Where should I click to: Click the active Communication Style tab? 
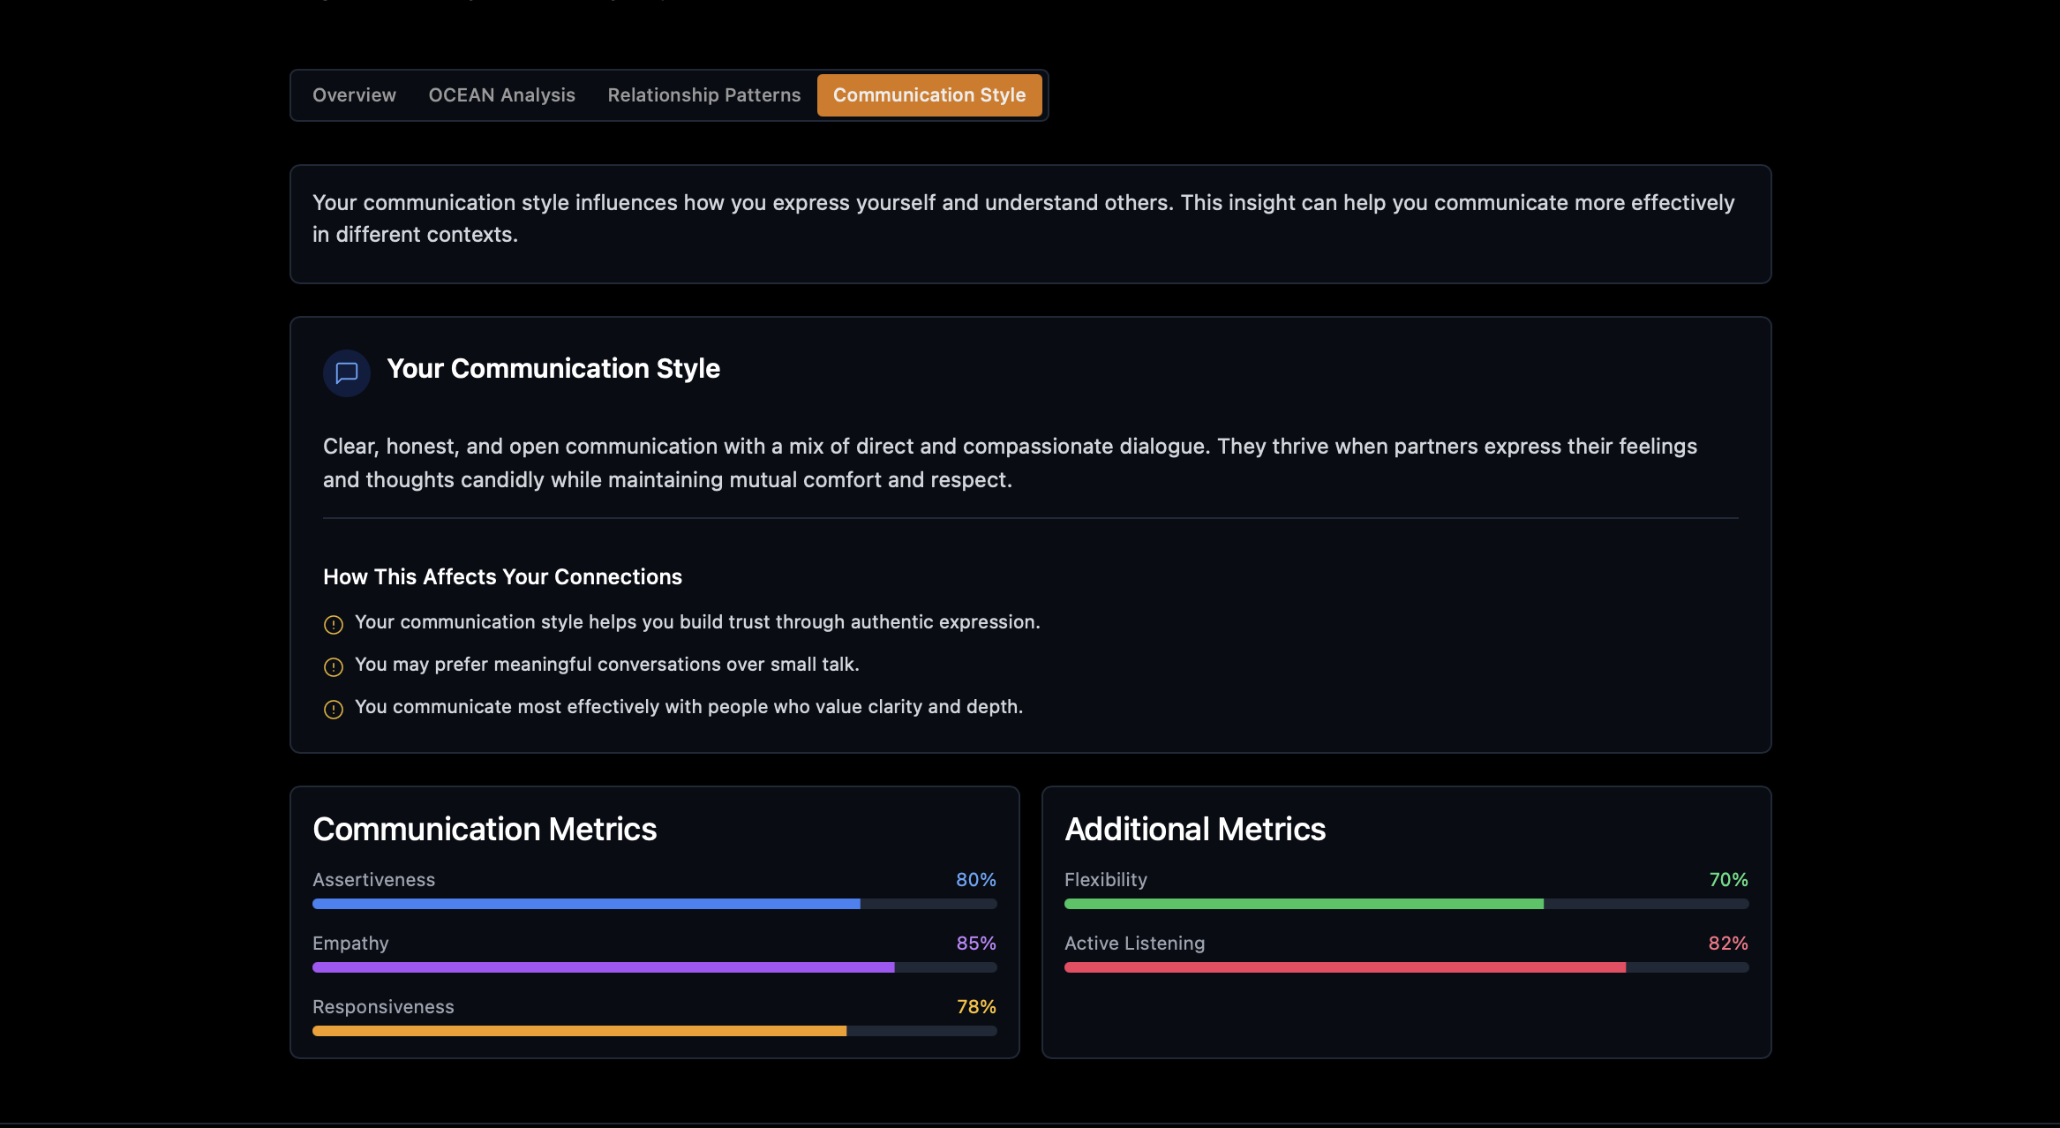click(x=929, y=95)
